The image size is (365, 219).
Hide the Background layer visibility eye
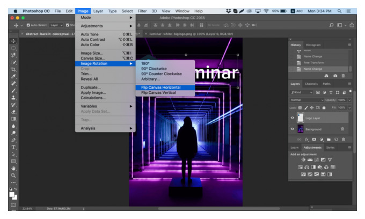coord(293,129)
